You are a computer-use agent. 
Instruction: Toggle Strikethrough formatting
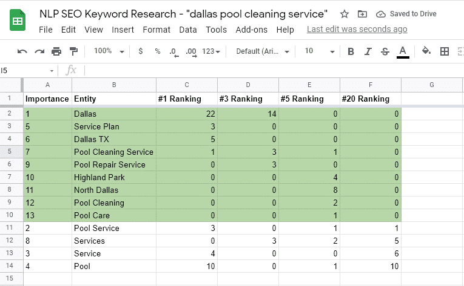click(x=385, y=51)
